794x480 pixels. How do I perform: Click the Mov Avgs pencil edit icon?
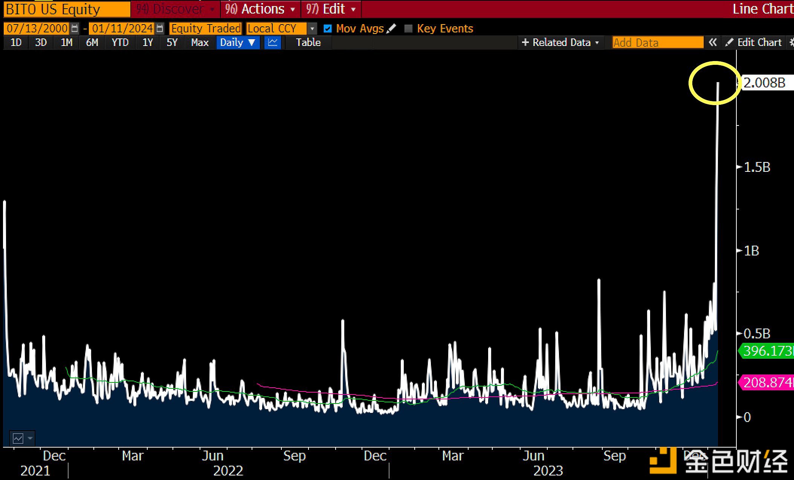(392, 29)
